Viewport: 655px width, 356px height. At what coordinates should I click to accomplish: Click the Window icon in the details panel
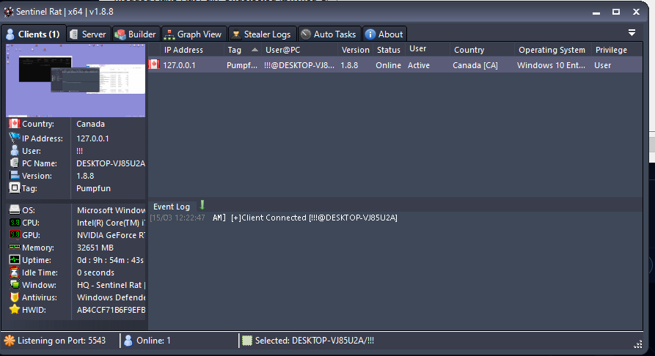click(x=15, y=285)
